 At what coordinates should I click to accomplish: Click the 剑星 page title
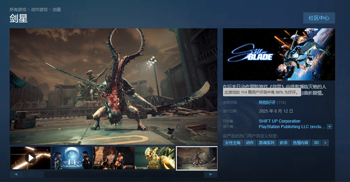(19, 18)
